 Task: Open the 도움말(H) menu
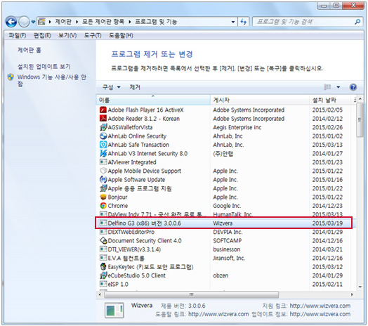[x=121, y=35]
